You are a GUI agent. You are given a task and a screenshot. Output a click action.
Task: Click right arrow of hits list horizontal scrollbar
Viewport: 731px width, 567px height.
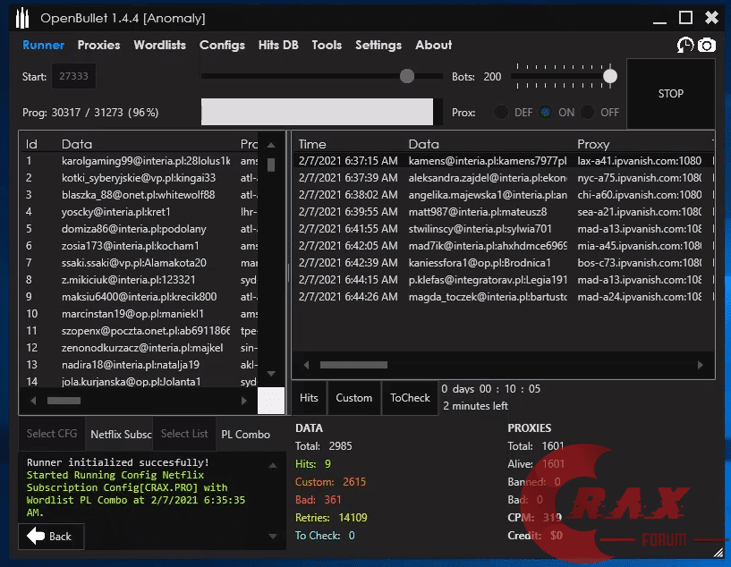coord(701,365)
